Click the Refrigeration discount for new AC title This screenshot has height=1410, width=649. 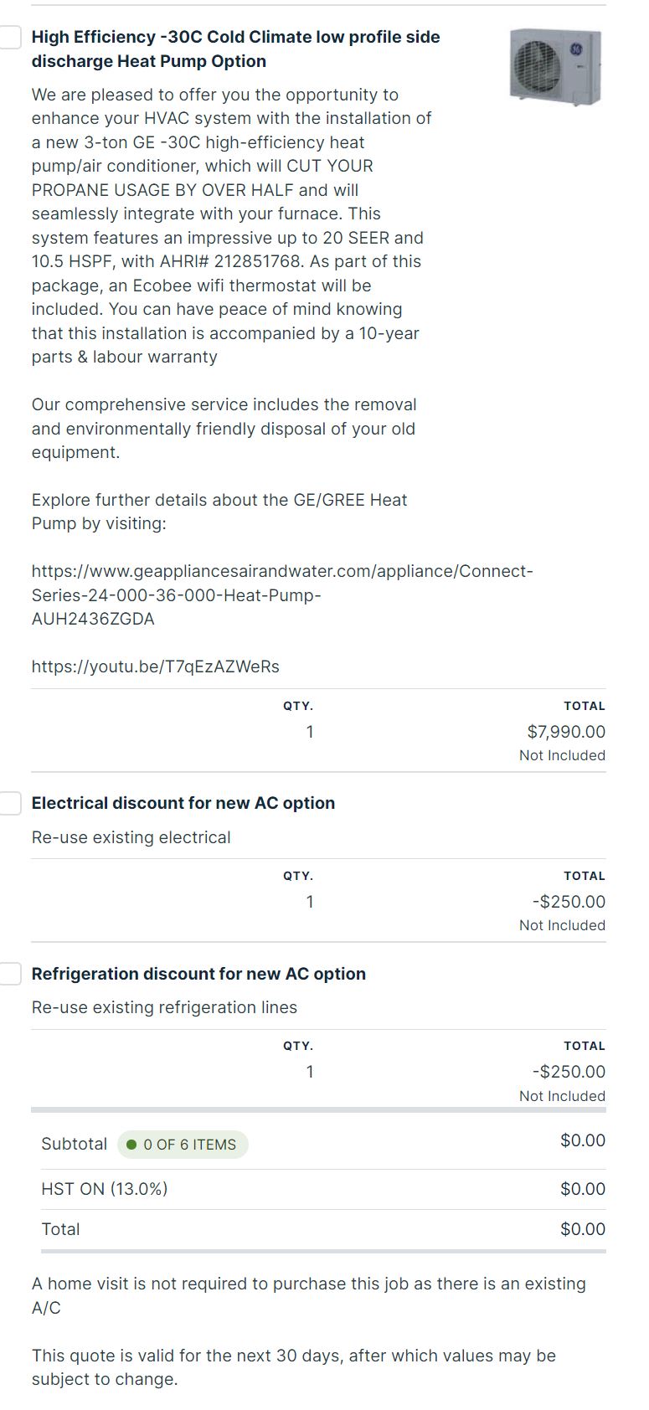pyautogui.click(x=198, y=974)
